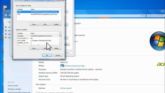Viewport: 165px width, 93px height.
Task: Open Performance Information link in See also
Action: pos(19,92)
